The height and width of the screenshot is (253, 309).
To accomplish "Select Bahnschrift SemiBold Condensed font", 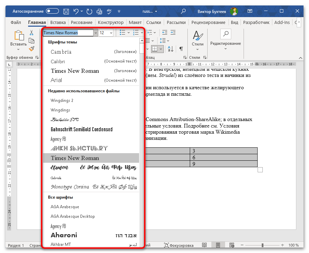I will 82,129.
